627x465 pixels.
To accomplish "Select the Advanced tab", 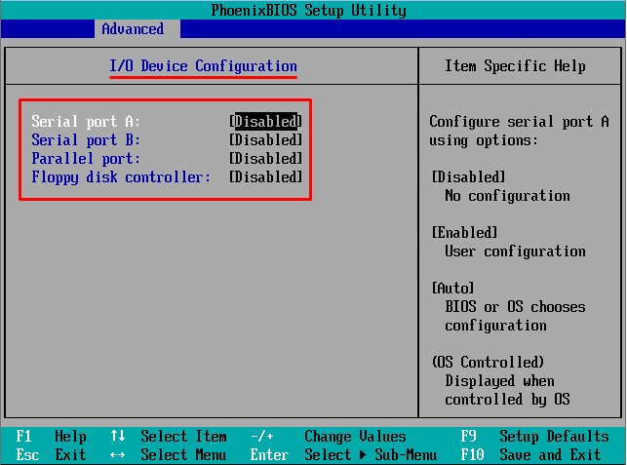I will 137,29.
